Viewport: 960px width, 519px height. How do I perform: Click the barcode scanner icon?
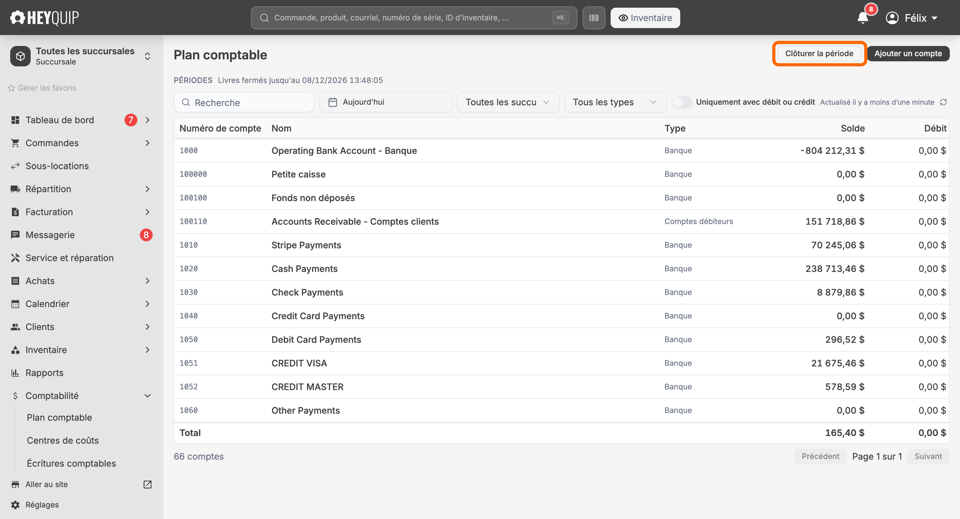[x=594, y=18]
